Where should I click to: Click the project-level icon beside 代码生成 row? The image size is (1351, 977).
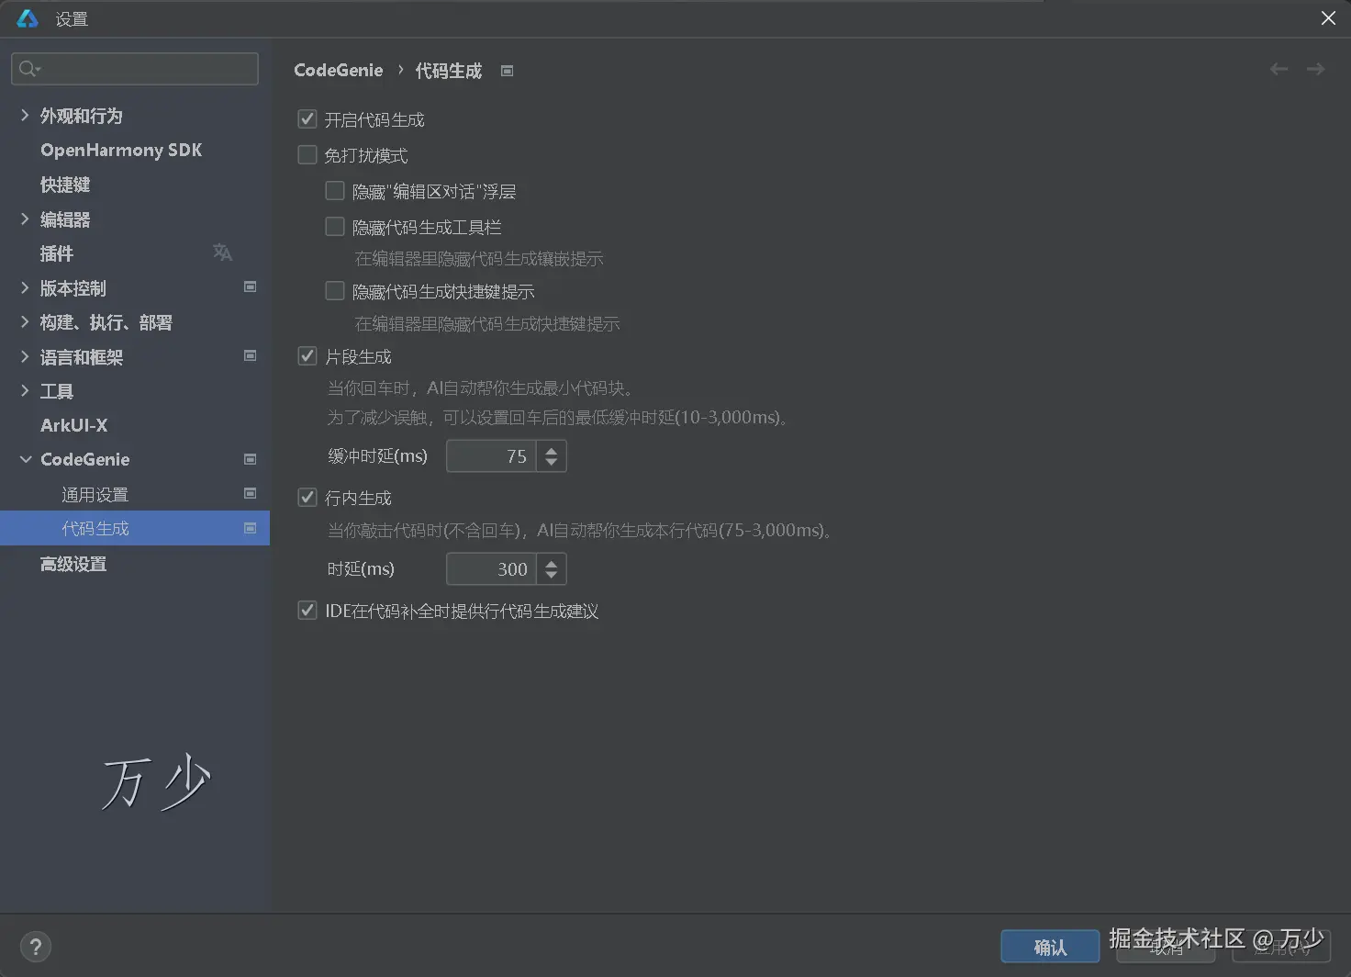[250, 528]
